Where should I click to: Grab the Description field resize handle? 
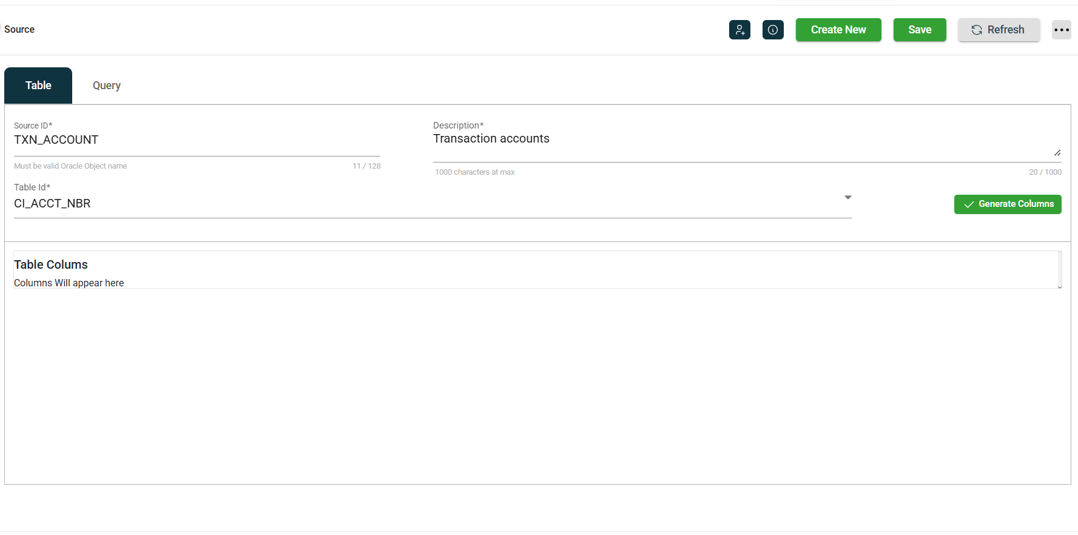(x=1057, y=153)
